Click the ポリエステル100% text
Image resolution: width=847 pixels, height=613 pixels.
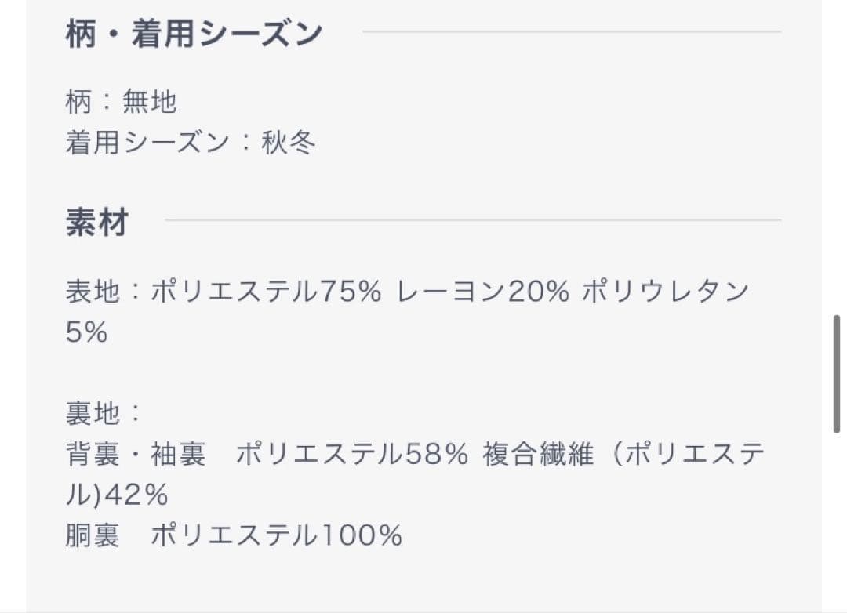coord(276,536)
